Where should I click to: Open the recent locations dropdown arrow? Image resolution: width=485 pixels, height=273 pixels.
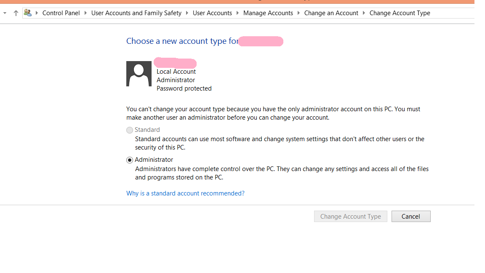[5, 13]
